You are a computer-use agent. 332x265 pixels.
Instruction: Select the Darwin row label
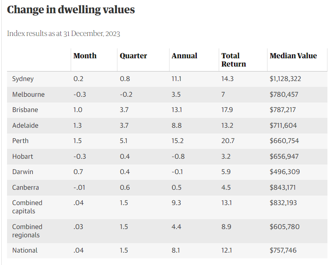22,172
